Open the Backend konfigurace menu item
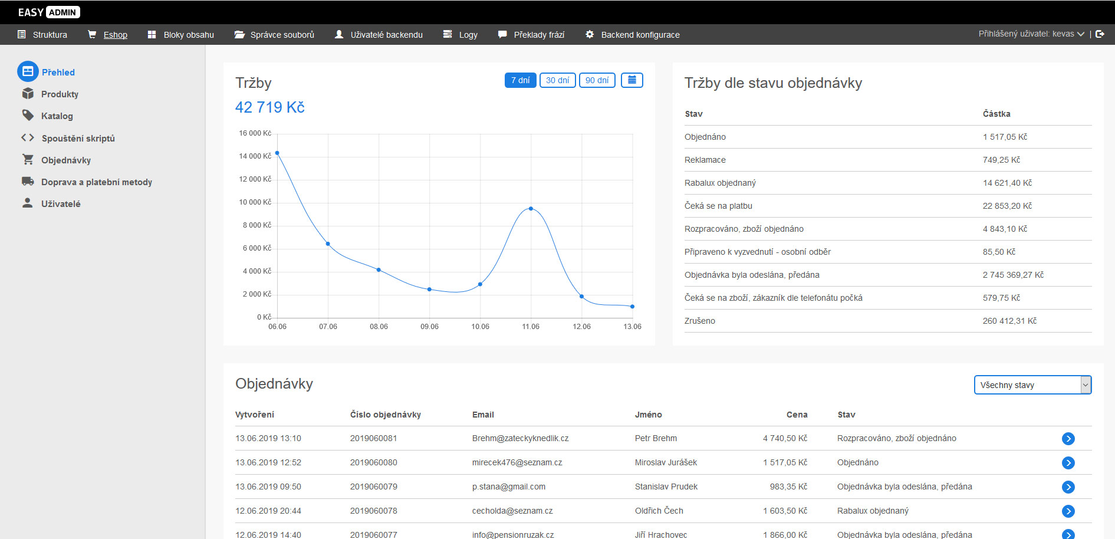 point(640,35)
